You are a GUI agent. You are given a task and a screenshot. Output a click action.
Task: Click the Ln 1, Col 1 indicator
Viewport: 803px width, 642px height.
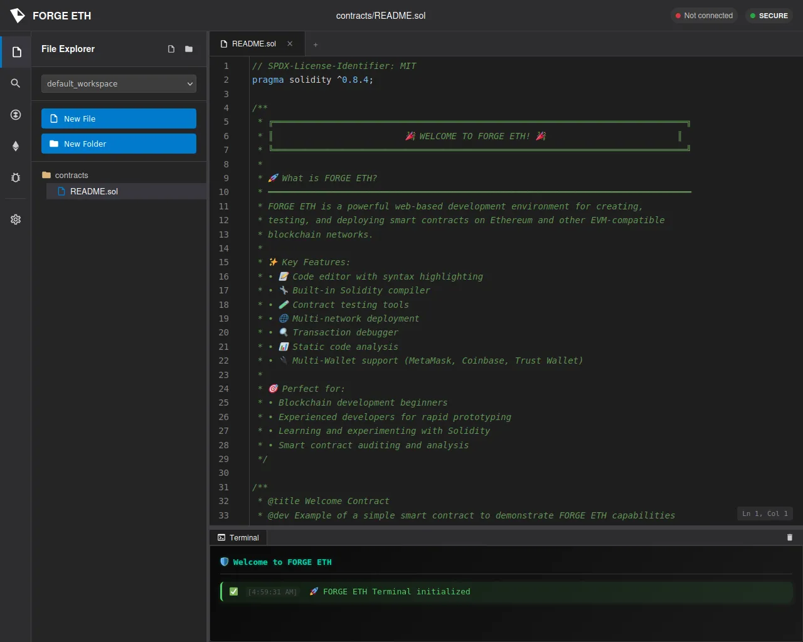(765, 513)
